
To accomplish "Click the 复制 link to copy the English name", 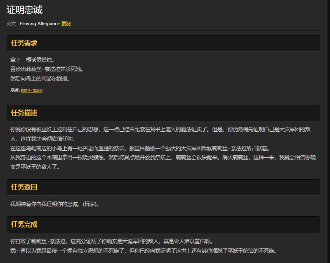I will coord(66,24).
